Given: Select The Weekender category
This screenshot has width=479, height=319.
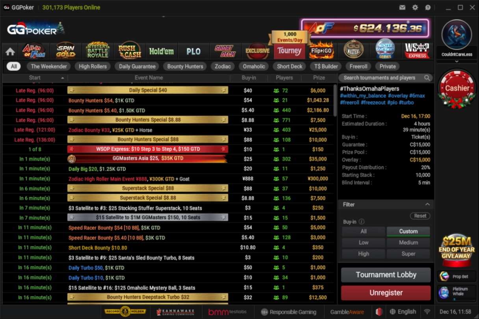Looking at the screenshot, I should (49, 67).
